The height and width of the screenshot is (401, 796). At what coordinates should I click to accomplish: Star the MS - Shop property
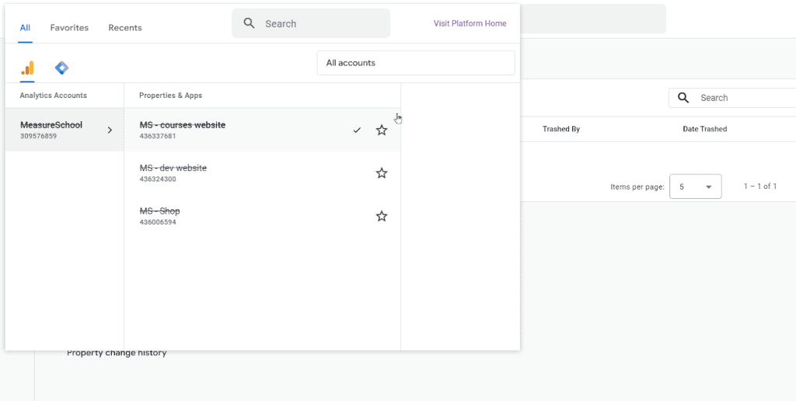pyautogui.click(x=382, y=217)
